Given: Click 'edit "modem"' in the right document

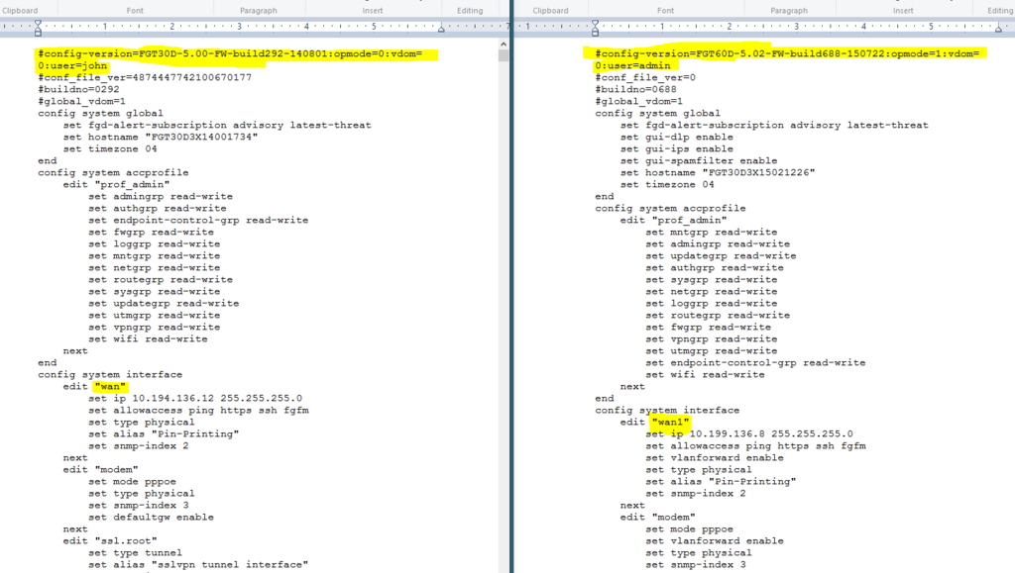Looking at the screenshot, I should tap(658, 518).
